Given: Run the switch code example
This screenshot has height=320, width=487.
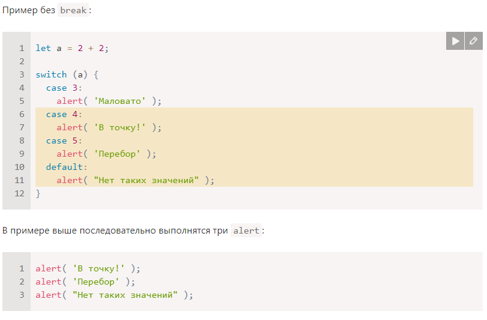Looking at the screenshot, I should pyautogui.click(x=455, y=41).
